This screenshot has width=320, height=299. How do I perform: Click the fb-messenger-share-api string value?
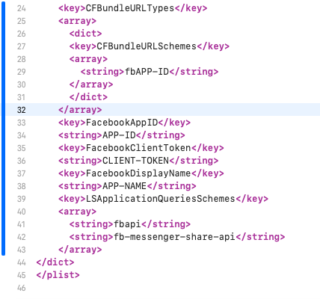174,237
